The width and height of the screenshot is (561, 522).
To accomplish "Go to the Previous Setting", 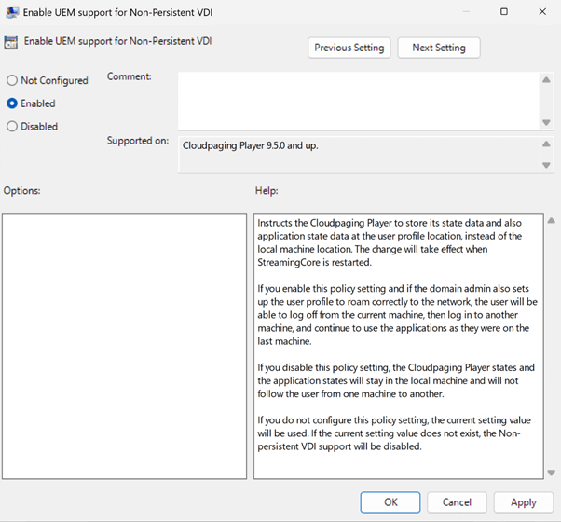I will coord(349,48).
